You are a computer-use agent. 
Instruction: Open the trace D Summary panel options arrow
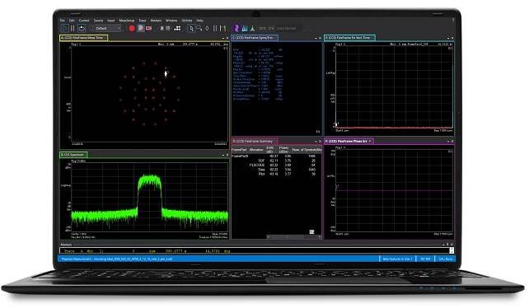[316, 142]
